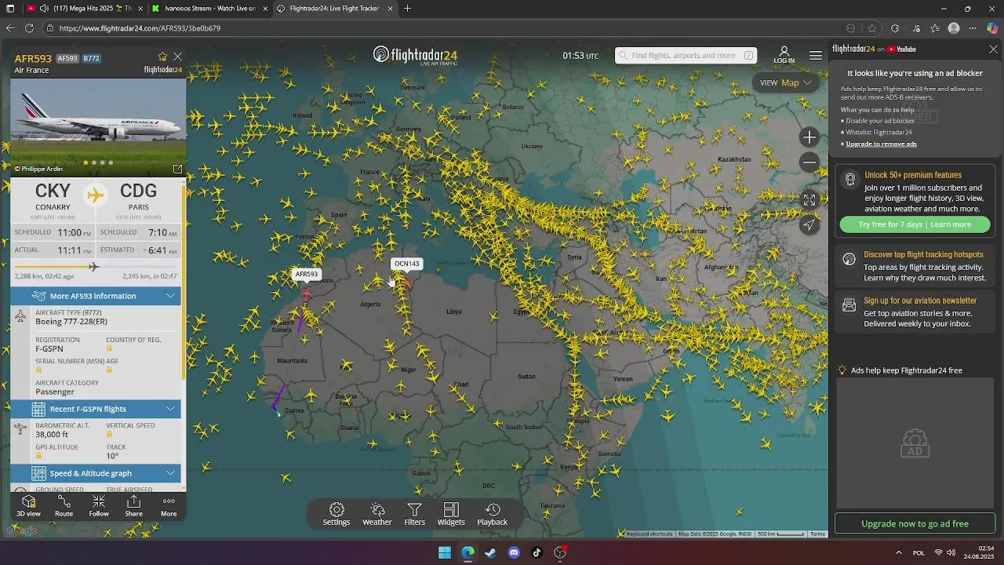This screenshot has height=565, width=1004.
Task: Open the 3D view of flight AFR593
Action: tap(28, 506)
